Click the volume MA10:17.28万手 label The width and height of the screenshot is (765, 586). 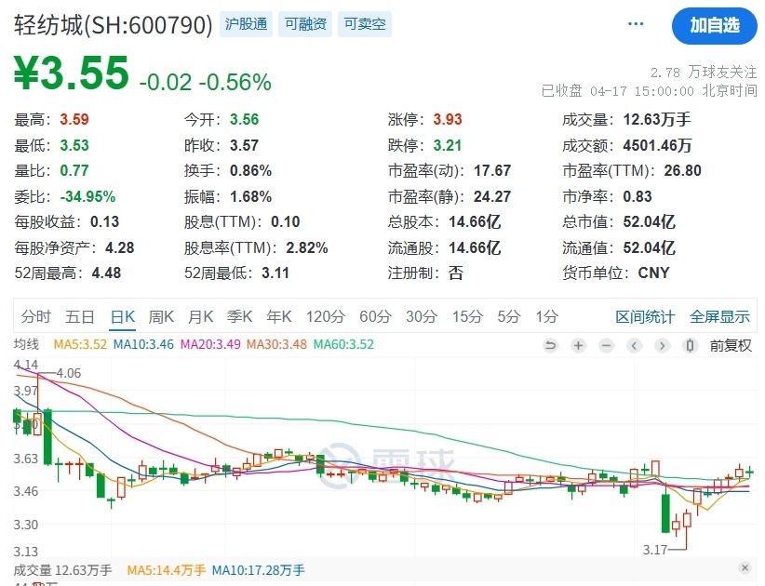coord(259,570)
